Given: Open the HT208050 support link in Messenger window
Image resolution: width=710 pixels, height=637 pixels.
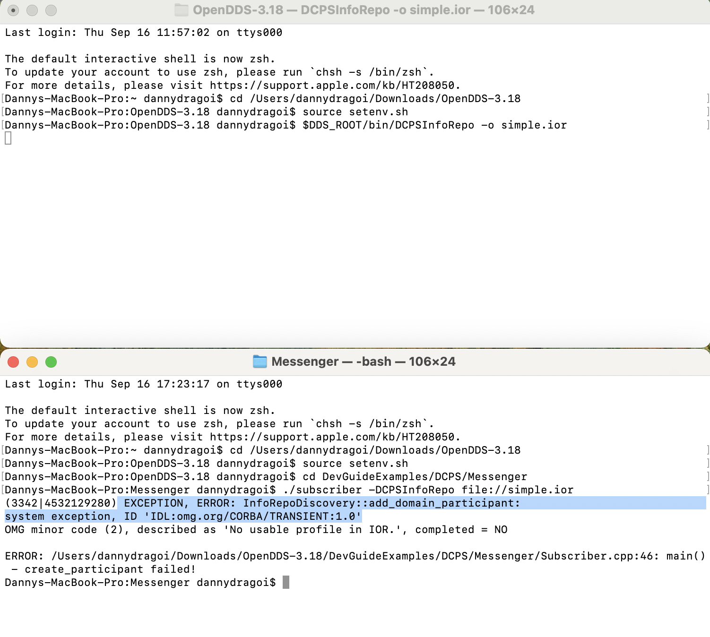Looking at the screenshot, I should [x=333, y=437].
